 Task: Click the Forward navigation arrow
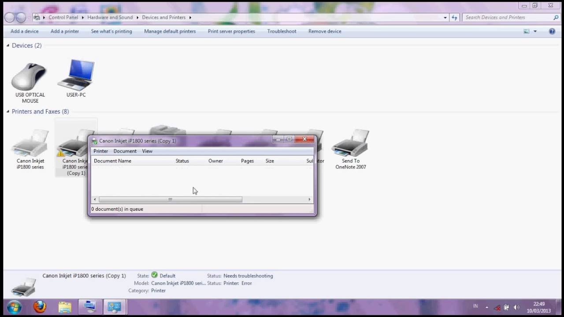[21, 18]
